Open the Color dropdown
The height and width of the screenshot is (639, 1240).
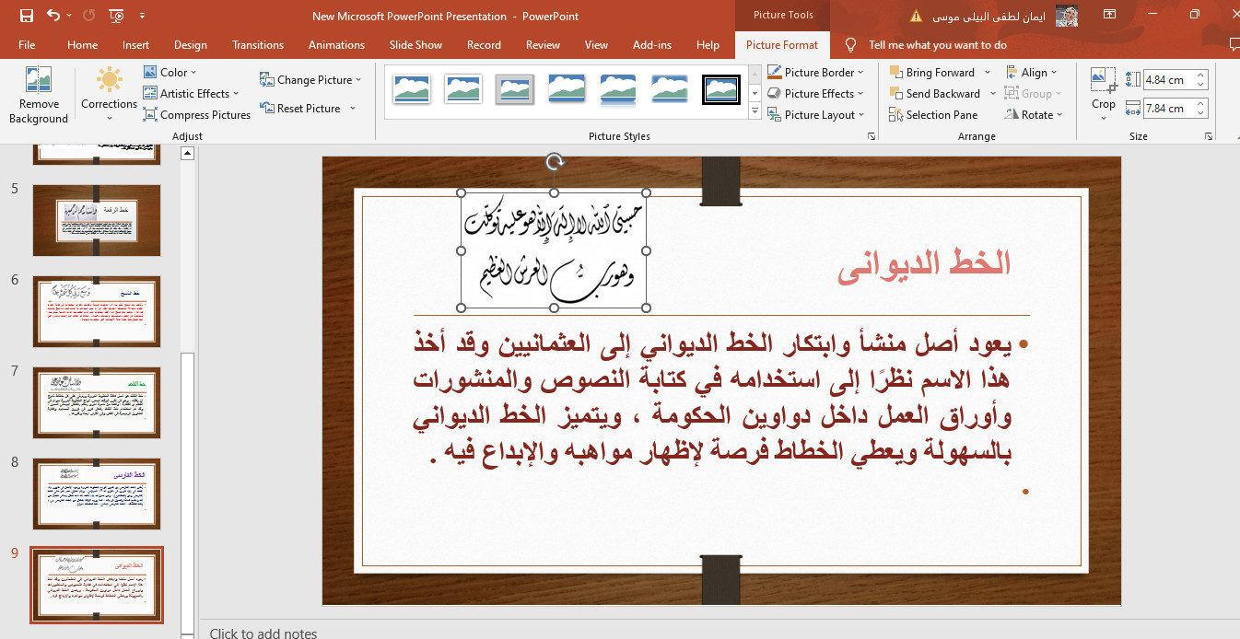tap(170, 72)
